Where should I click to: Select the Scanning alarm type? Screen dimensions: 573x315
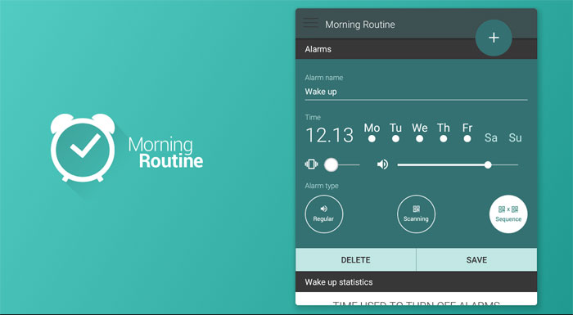click(x=416, y=214)
